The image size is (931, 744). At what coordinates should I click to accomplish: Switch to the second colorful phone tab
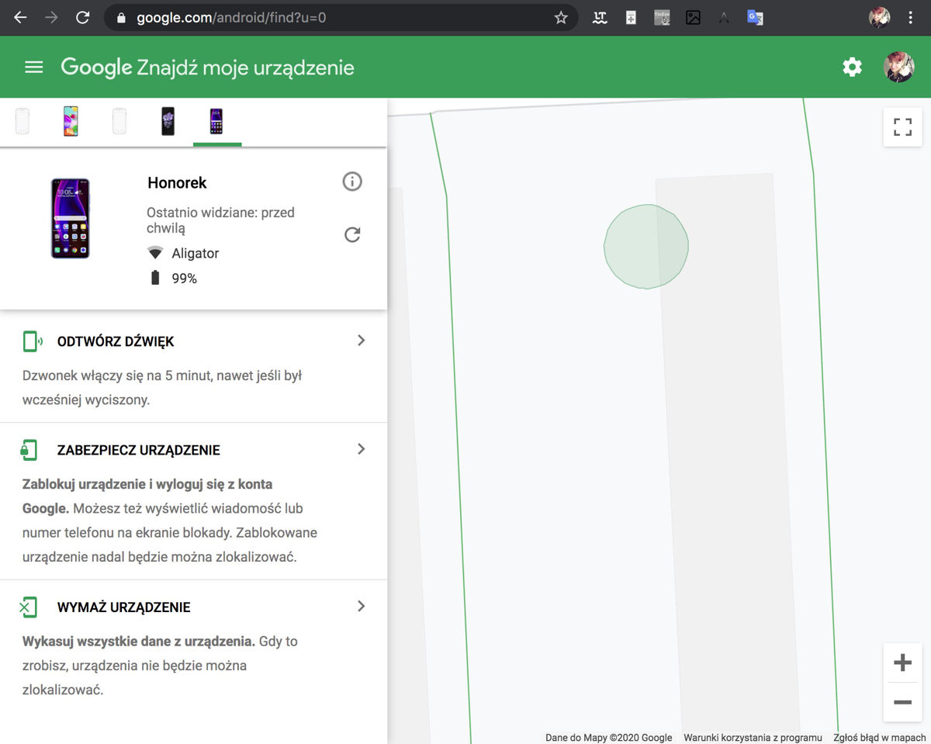click(x=71, y=121)
